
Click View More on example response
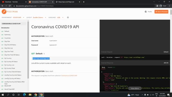point(135,88)
